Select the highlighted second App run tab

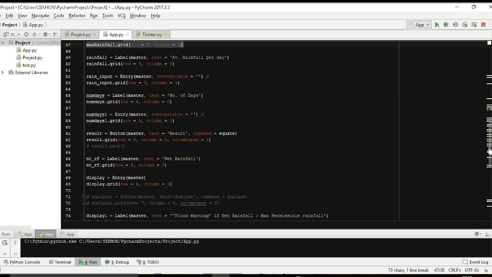click(46, 234)
